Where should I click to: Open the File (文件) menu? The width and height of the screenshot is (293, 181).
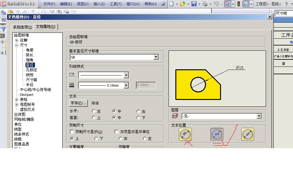49,4
